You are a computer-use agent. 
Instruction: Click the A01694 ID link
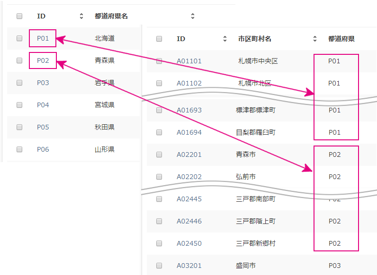[189, 132]
